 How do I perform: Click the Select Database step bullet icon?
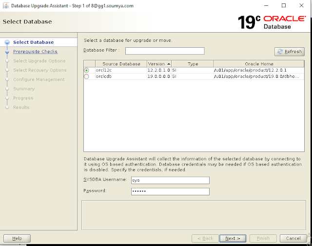click(x=7, y=42)
